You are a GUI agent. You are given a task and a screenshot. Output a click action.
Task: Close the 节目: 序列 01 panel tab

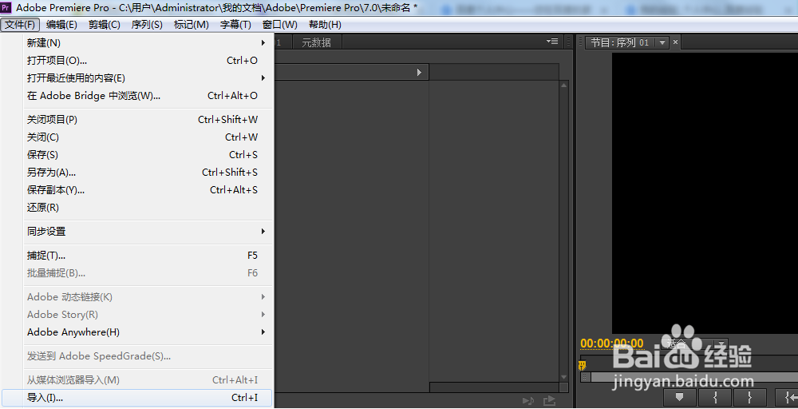tap(675, 42)
